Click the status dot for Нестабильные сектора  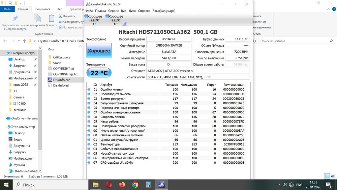coord(89,154)
